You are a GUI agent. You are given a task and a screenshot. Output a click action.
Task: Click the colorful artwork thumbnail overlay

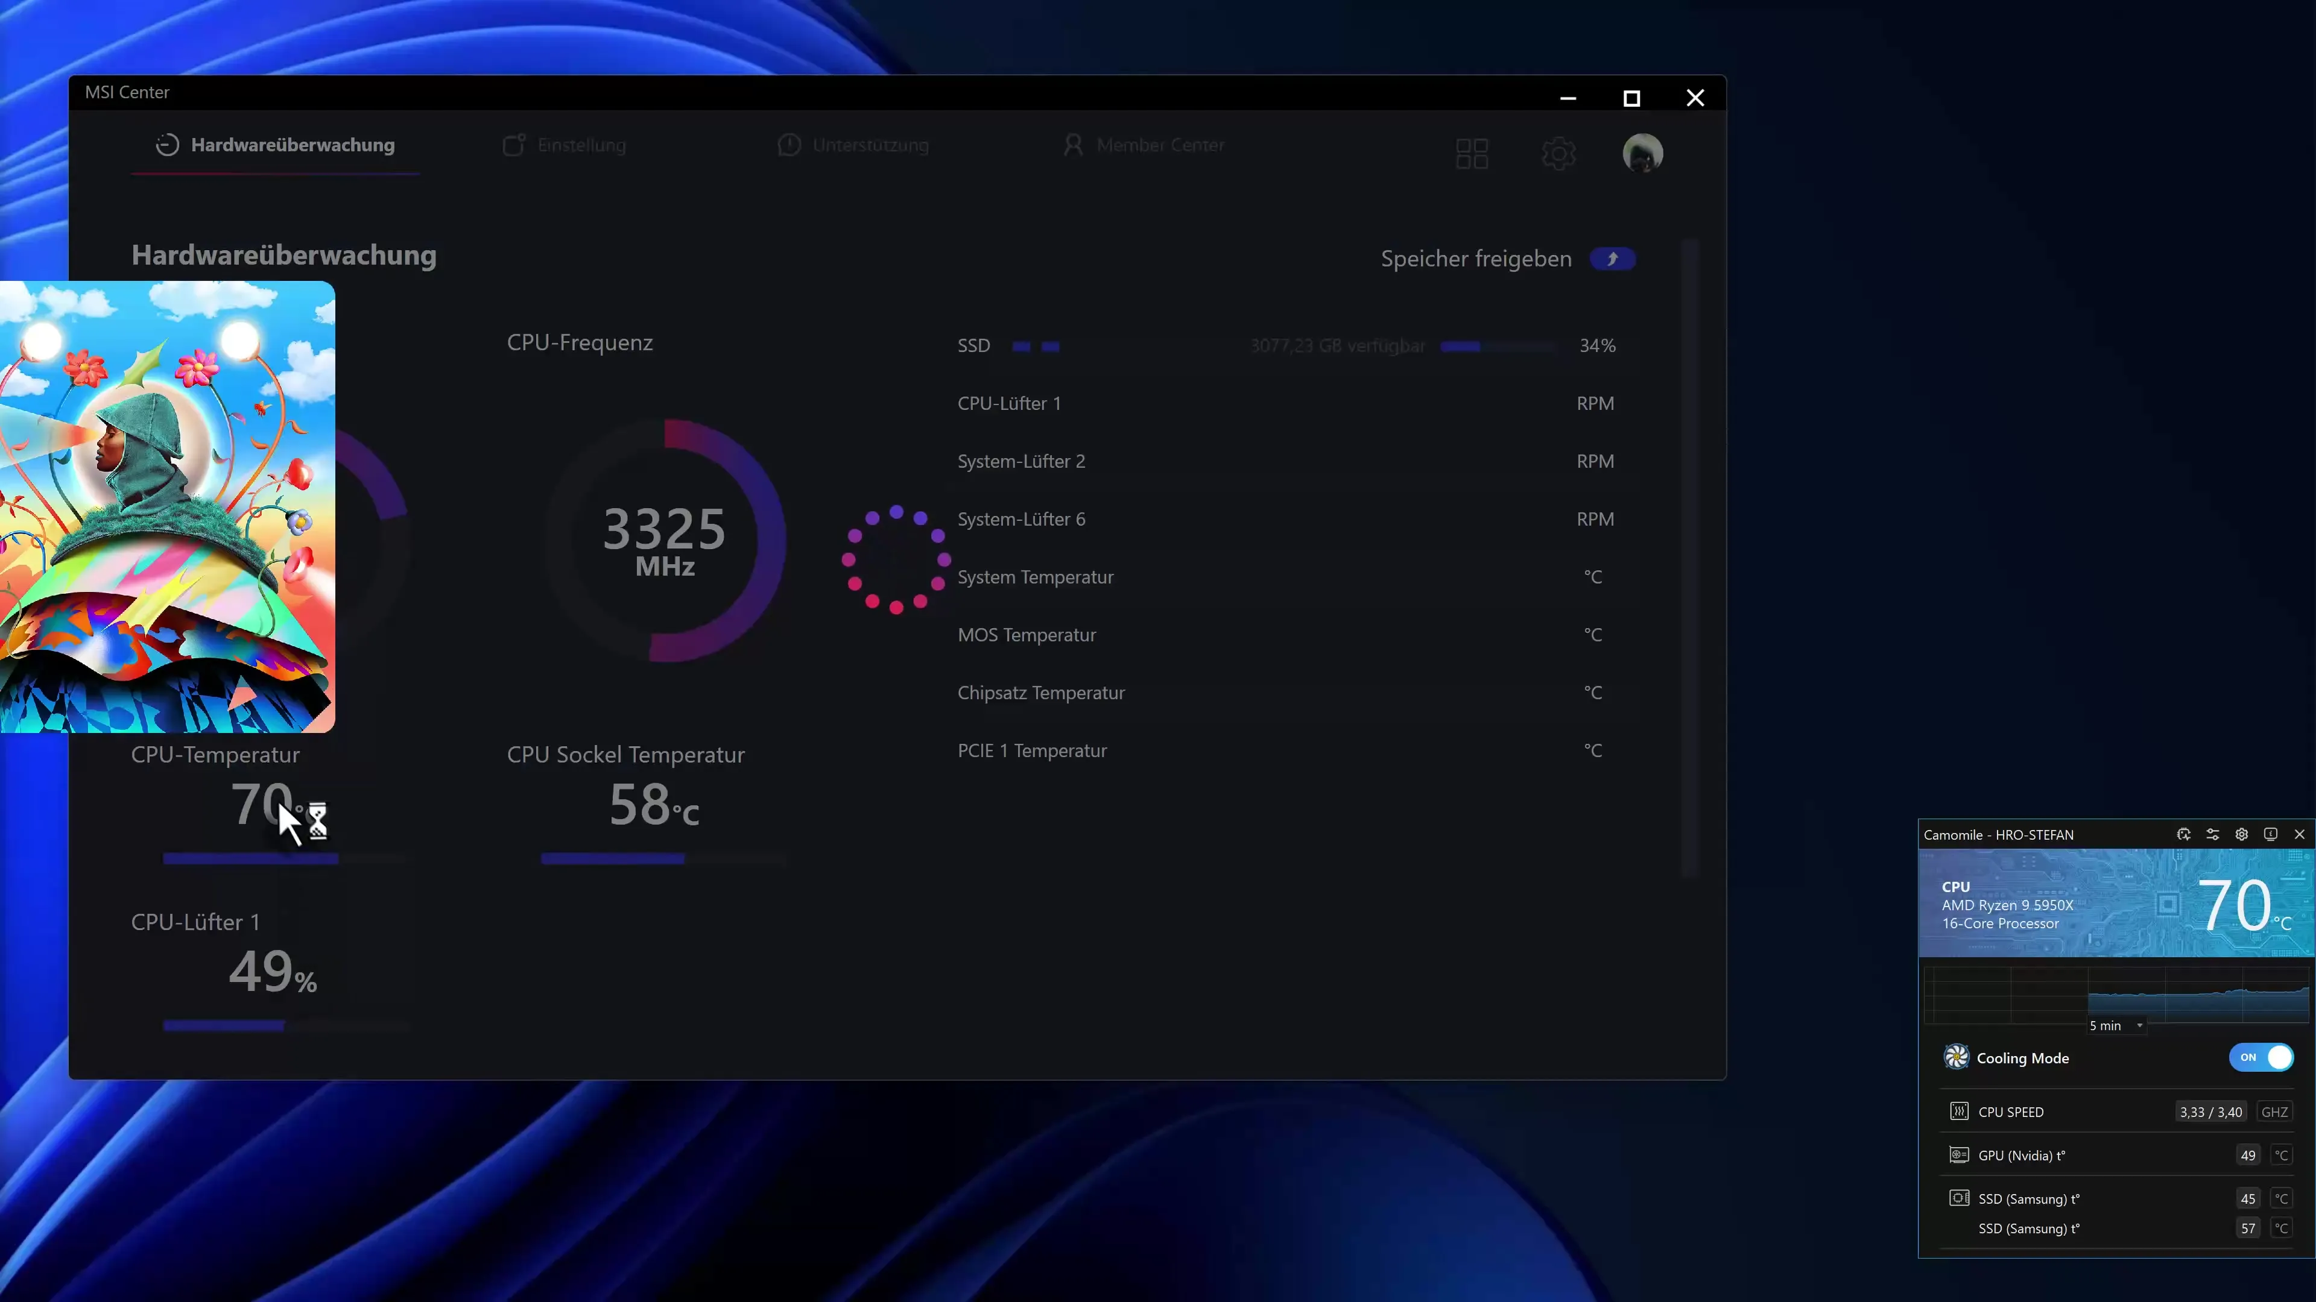point(167,506)
